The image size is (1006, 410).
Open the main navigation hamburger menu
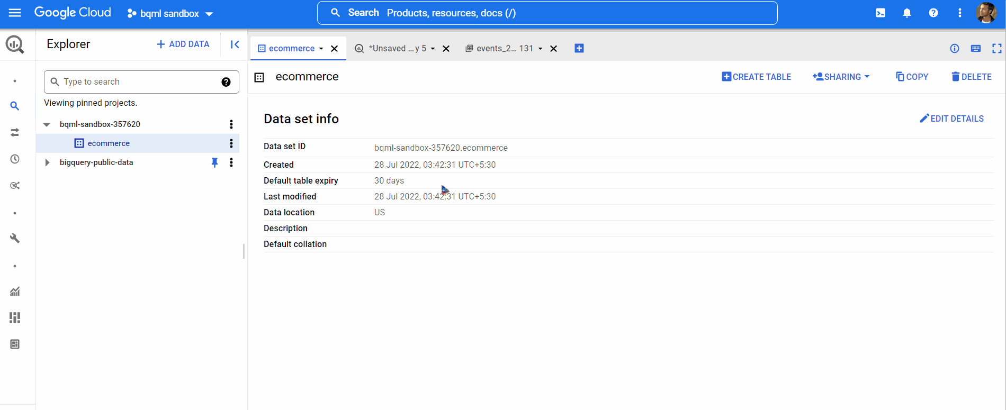pyautogui.click(x=15, y=13)
